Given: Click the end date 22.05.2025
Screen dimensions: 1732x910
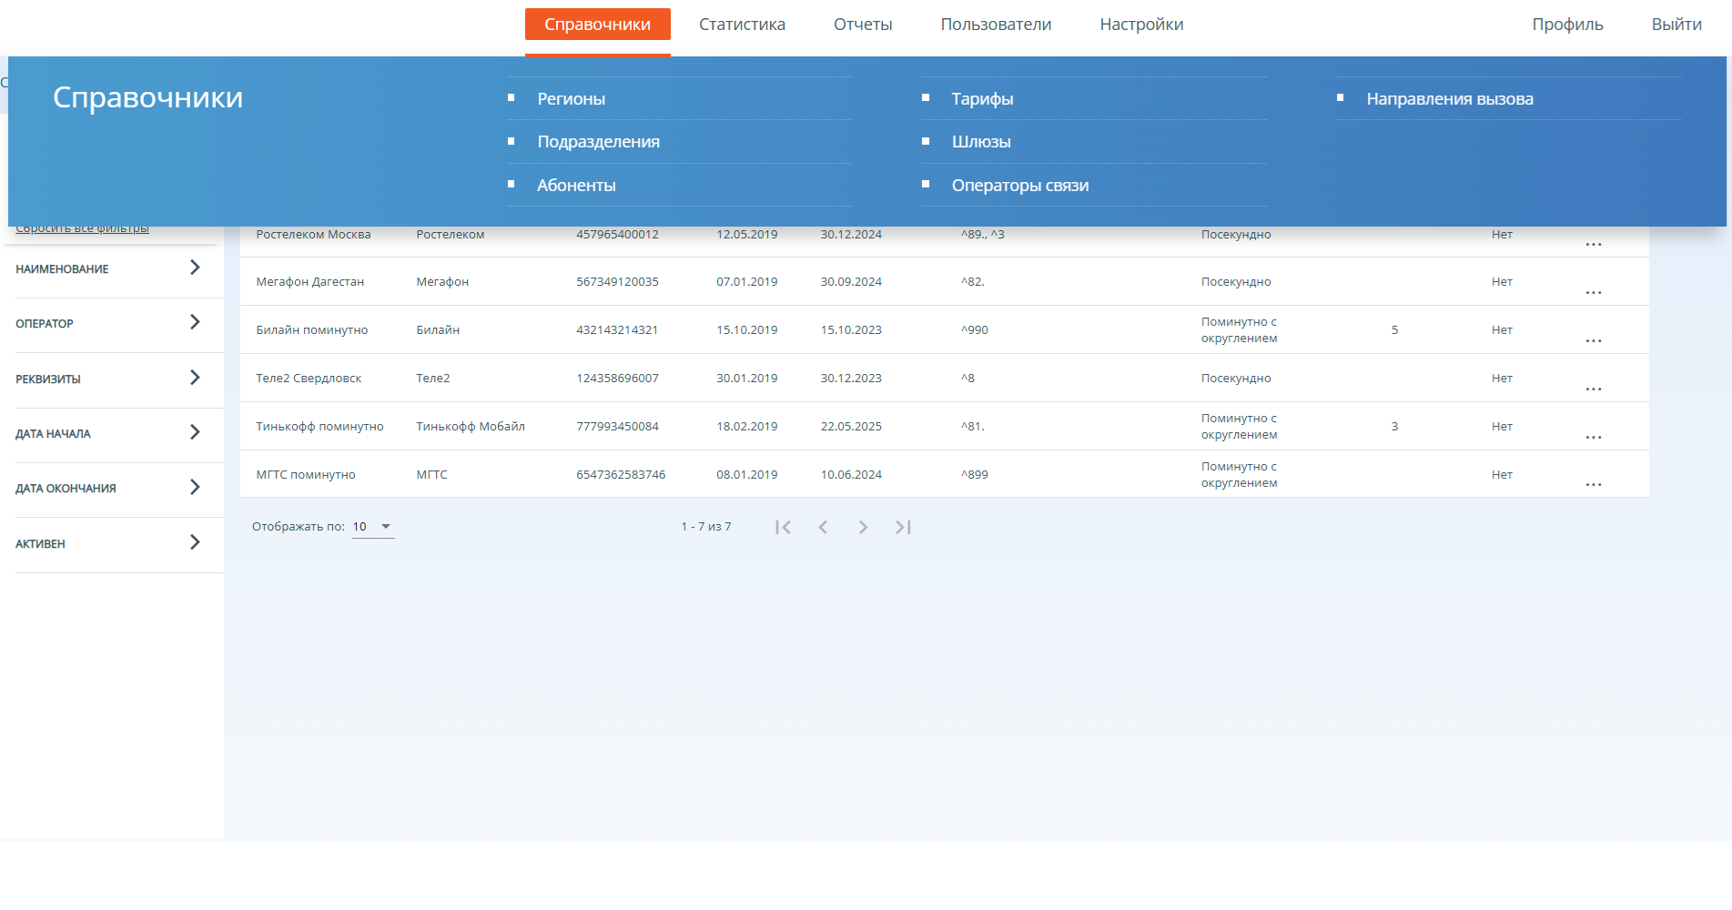Looking at the screenshot, I should click(x=851, y=427).
